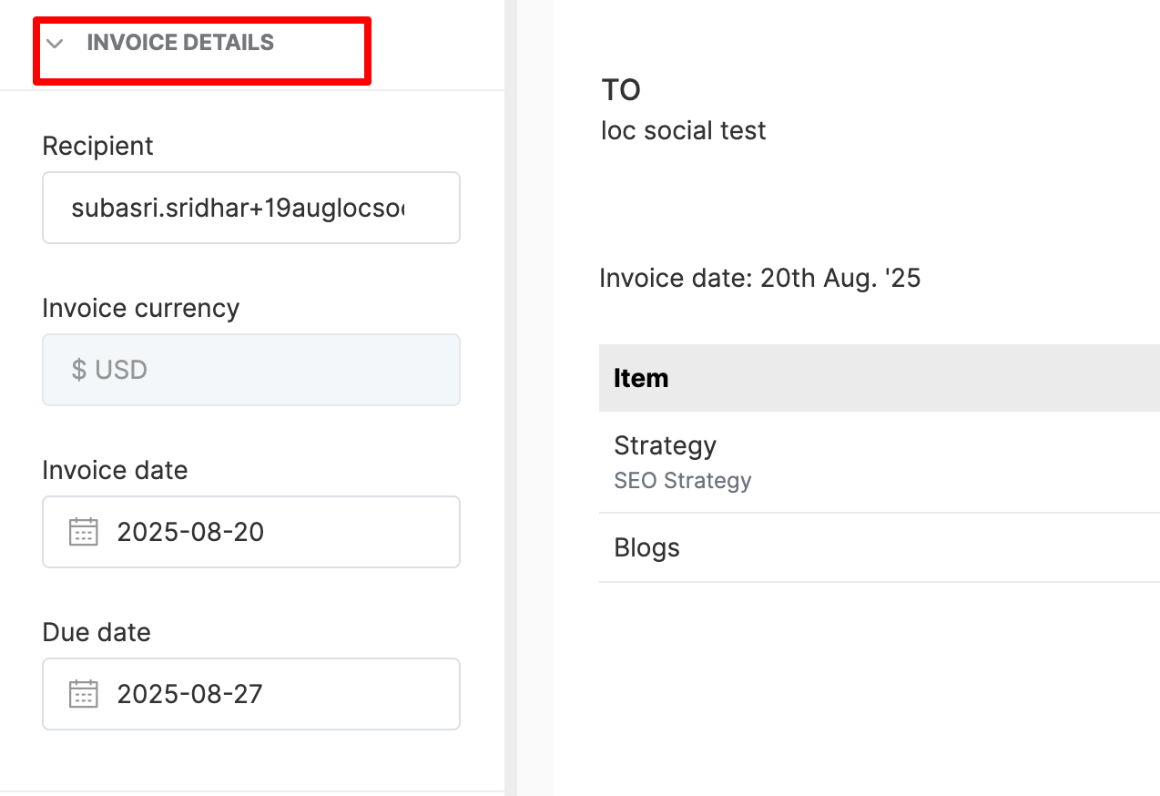Click recipient name 'loc social test'
The image size is (1160, 796).
click(x=683, y=130)
